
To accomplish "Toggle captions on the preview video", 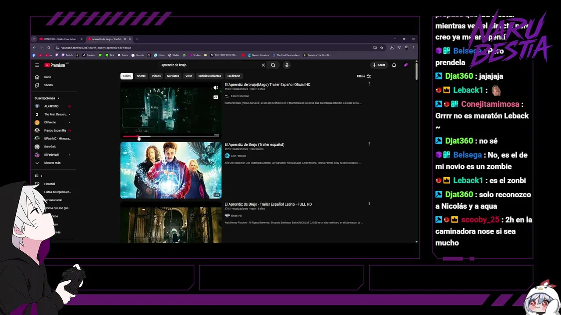I will [x=216, y=97].
